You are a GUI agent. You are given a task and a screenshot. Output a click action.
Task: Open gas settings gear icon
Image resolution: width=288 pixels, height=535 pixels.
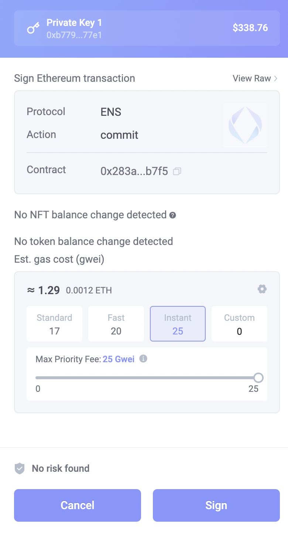[x=262, y=289]
